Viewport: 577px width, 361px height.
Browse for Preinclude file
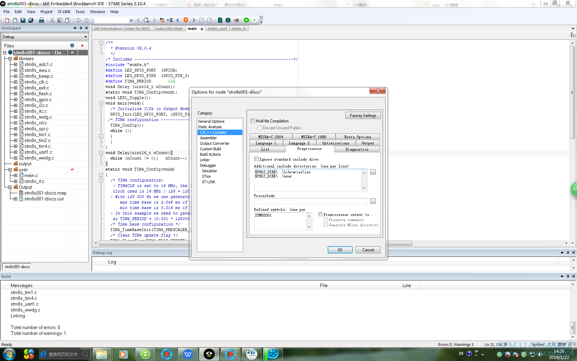tap(373, 201)
